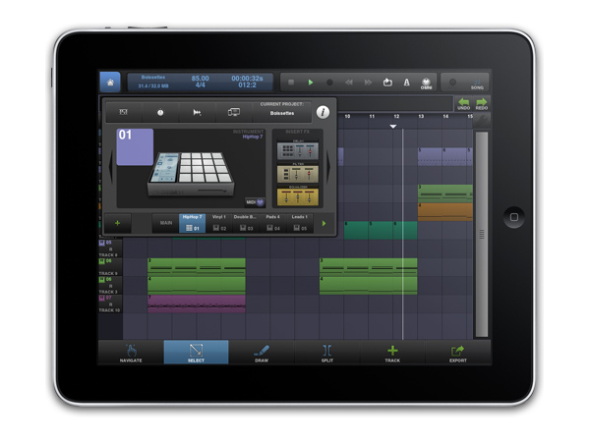Tap the Home button
Viewport: 590px width, 442px height.
point(110,82)
